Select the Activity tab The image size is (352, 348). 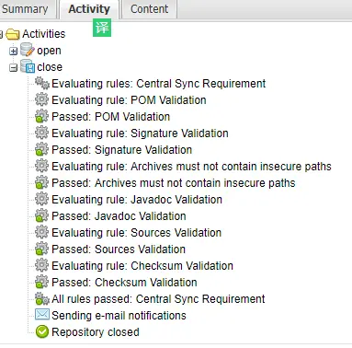pos(89,9)
